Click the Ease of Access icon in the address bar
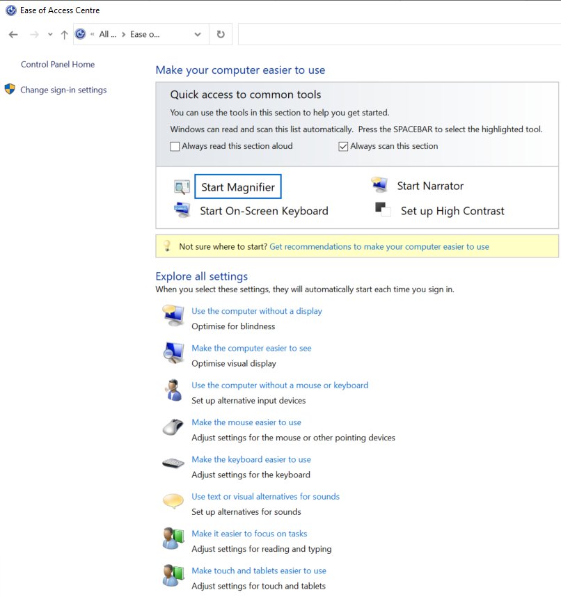Viewport: 561px width, 597px height. point(80,34)
